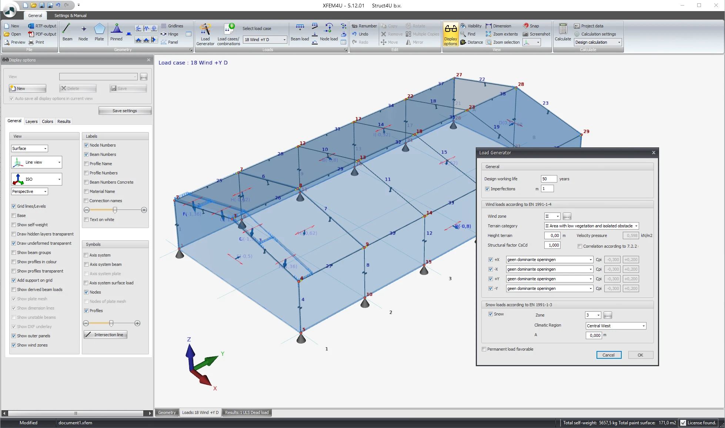Image resolution: width=725 pixels, height=428 pixels.
Task: Open Project data
Action: coord(589,26)
